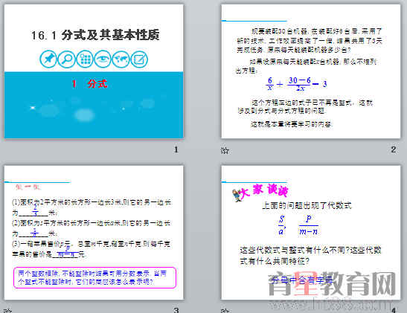Click the equation 6/x + (30-6)/2x = 3
The image size is (407, 313).
coord(296,84)
